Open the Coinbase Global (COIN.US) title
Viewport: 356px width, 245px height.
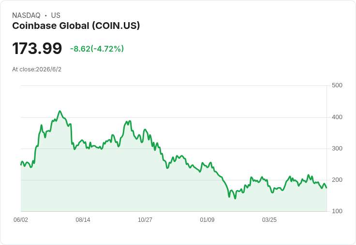tap(76, 26)
